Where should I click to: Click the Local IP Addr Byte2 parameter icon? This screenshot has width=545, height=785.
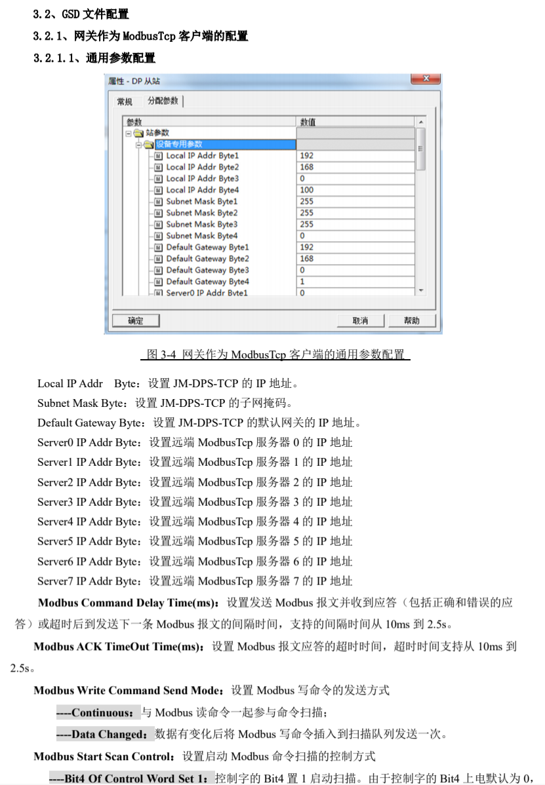(x=158, y=167)
